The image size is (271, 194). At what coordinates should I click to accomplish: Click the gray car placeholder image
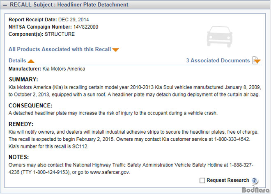[220, 37]
